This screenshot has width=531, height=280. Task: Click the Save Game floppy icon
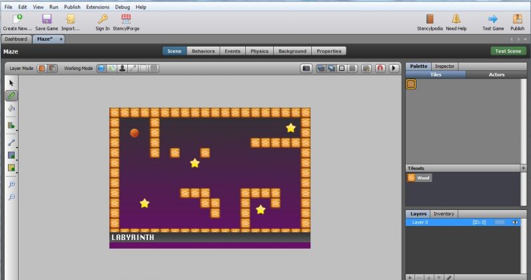(47, 19)
